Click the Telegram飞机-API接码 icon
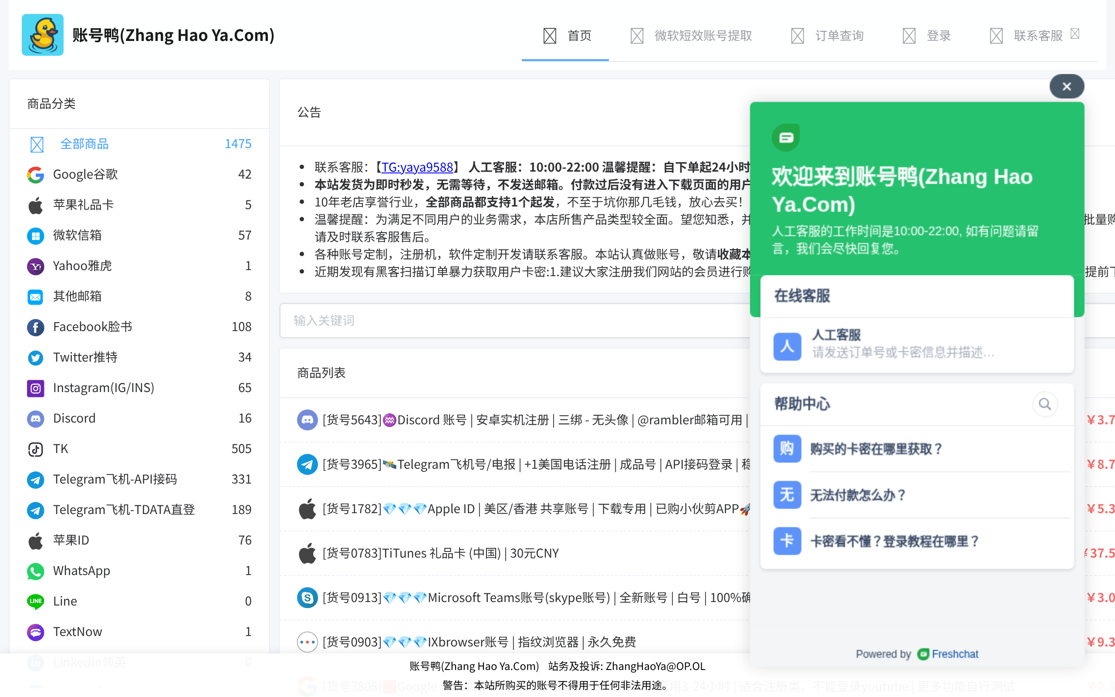 point(35,480)
